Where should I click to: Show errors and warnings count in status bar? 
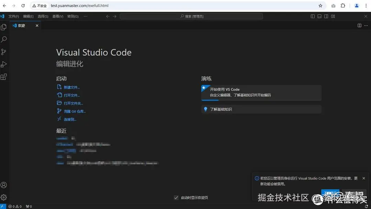(x=15, y=206)
